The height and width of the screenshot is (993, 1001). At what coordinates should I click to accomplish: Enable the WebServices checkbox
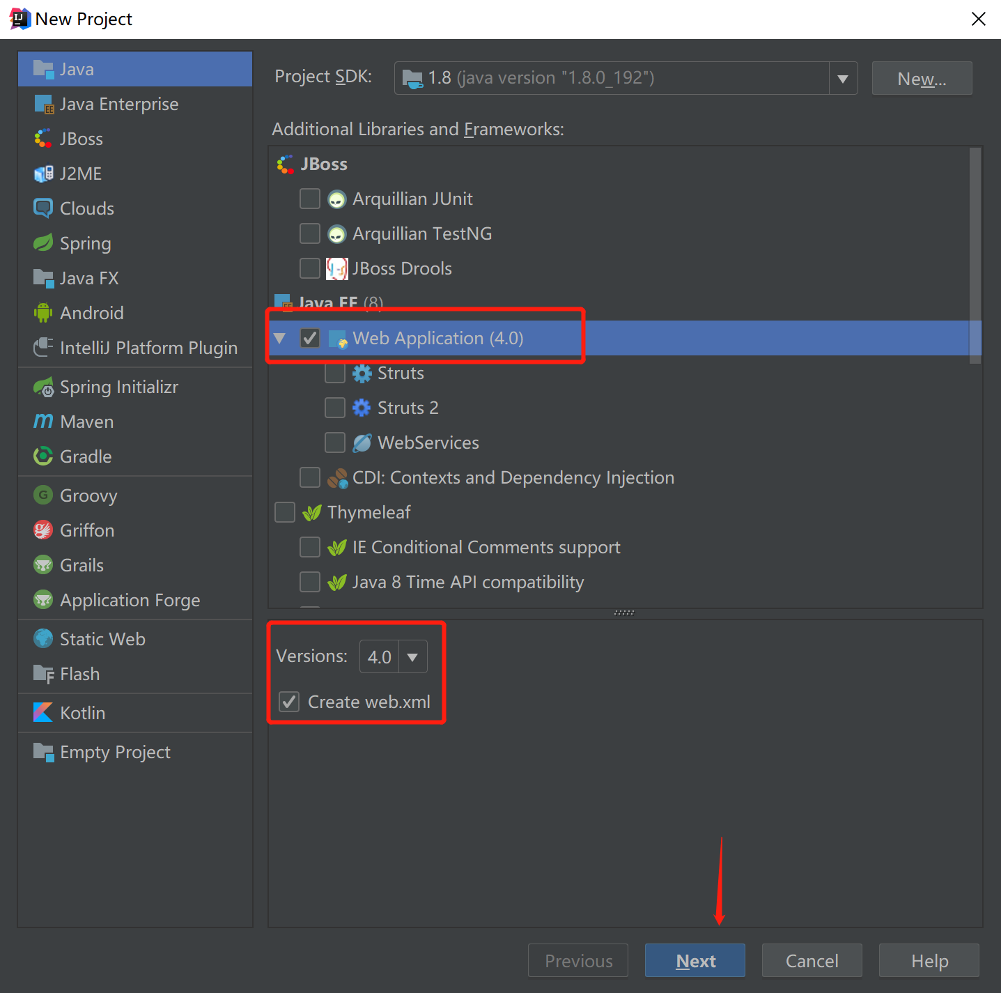[x=335, y=442]
